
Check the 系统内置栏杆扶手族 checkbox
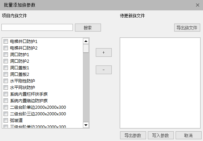tap(6, 94)
